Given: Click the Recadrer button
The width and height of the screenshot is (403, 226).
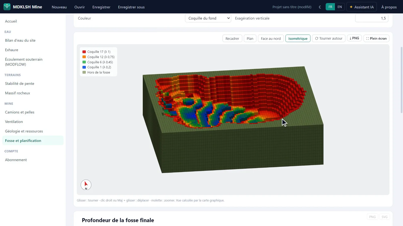Looking at the screenshot, I should [x=232, y=38].
